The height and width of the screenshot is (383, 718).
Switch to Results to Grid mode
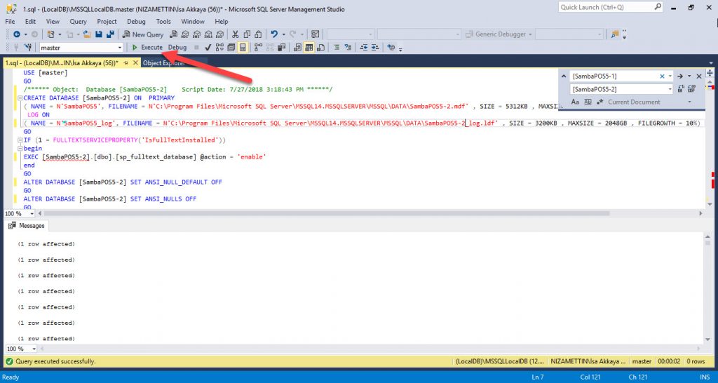coord(309,47)
